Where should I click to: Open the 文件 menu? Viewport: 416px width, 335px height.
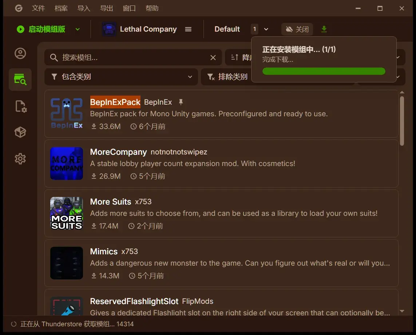coord(38,8)
